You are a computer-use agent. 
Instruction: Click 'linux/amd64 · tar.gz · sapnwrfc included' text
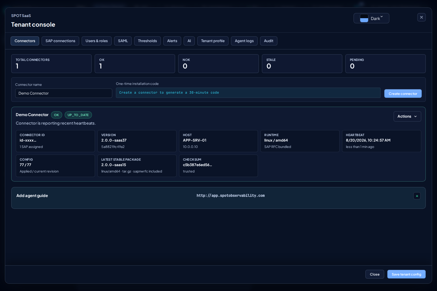[x=132, y=171]
